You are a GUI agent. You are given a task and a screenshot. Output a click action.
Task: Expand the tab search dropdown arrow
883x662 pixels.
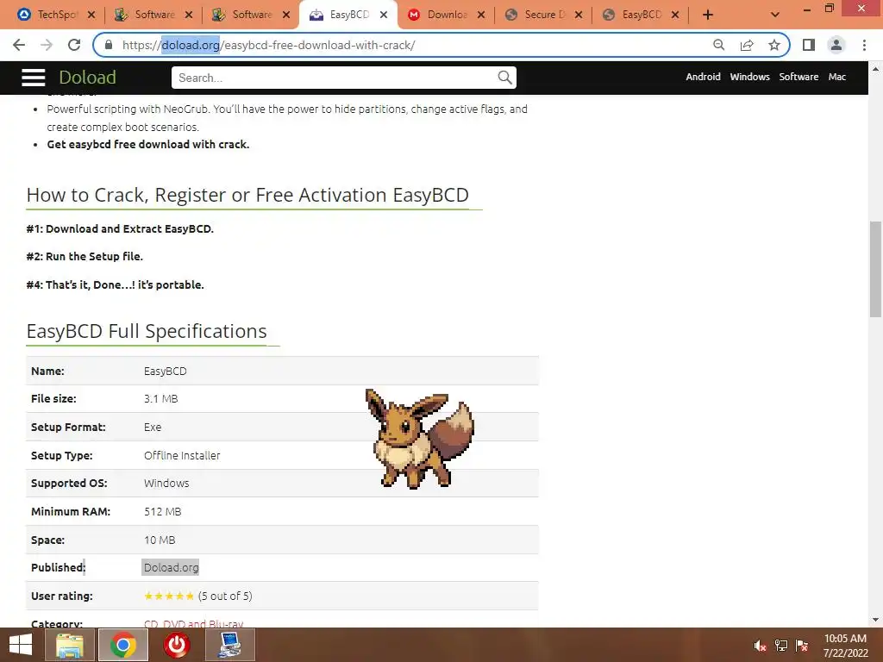pos(775,16)
